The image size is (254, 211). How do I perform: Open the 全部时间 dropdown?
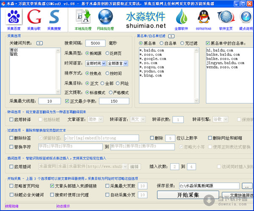96,63
